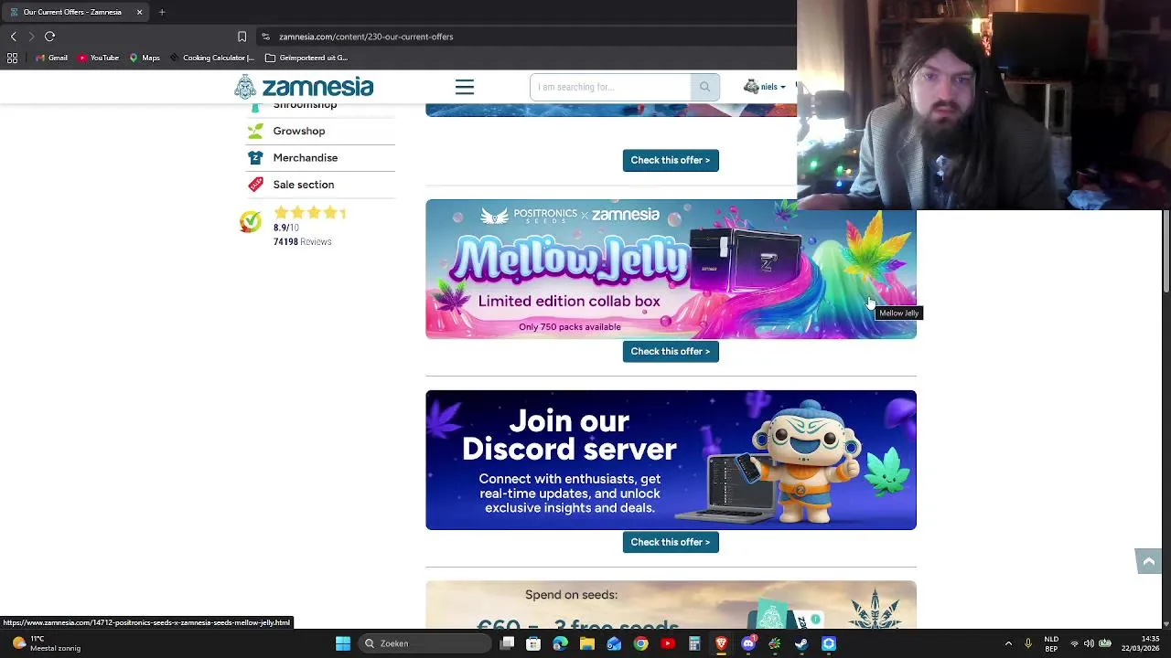Open Windows Start menu
Viewport: 1171px width, 658px height.
pos(342,643)
